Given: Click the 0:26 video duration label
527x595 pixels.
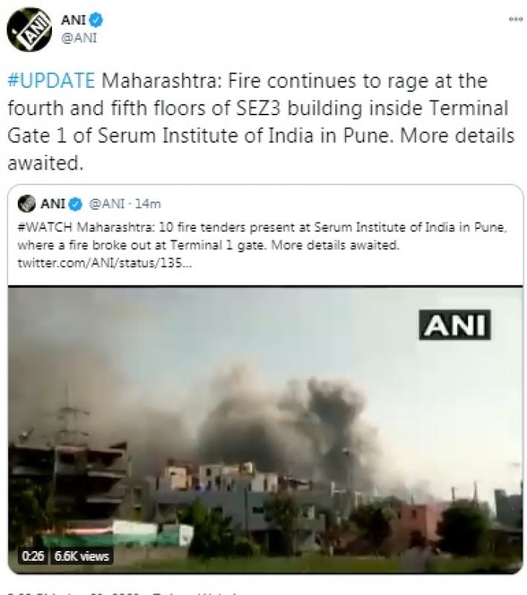Looking at the screenshot, I should coord(33,556).
